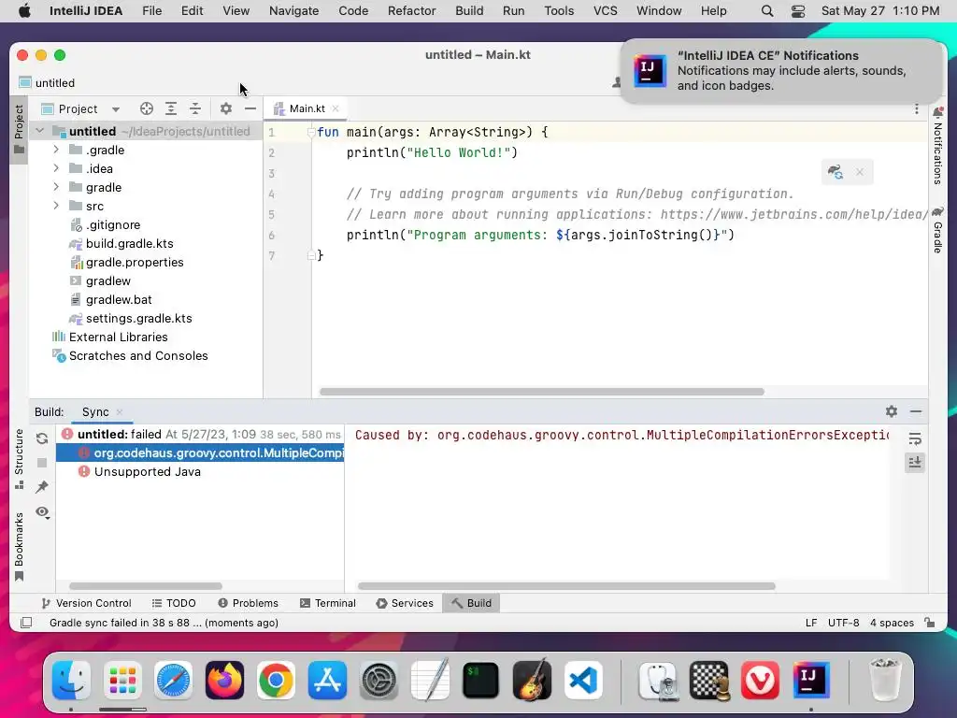Toggle soft-wrap in build output
The width and height of the screenshot is (957, 718).
[915, 438]
